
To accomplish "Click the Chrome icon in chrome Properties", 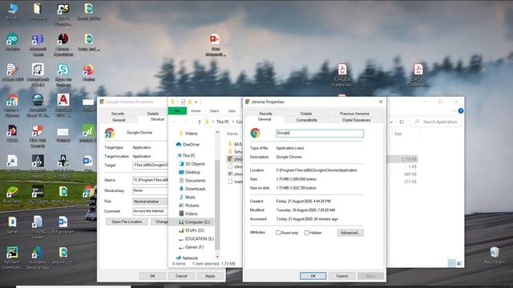I will pyautogui.click(x=255, y=133).
